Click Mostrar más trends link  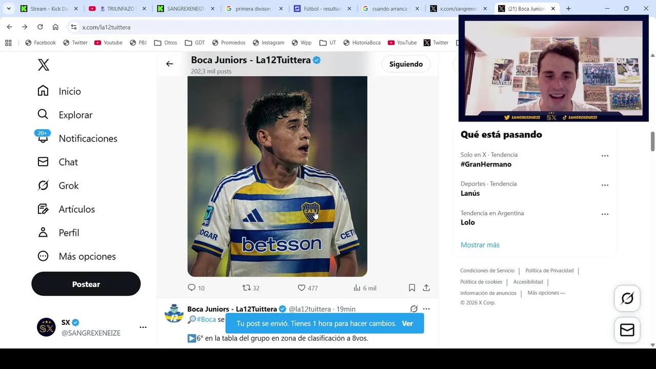[x=480, y=245]
